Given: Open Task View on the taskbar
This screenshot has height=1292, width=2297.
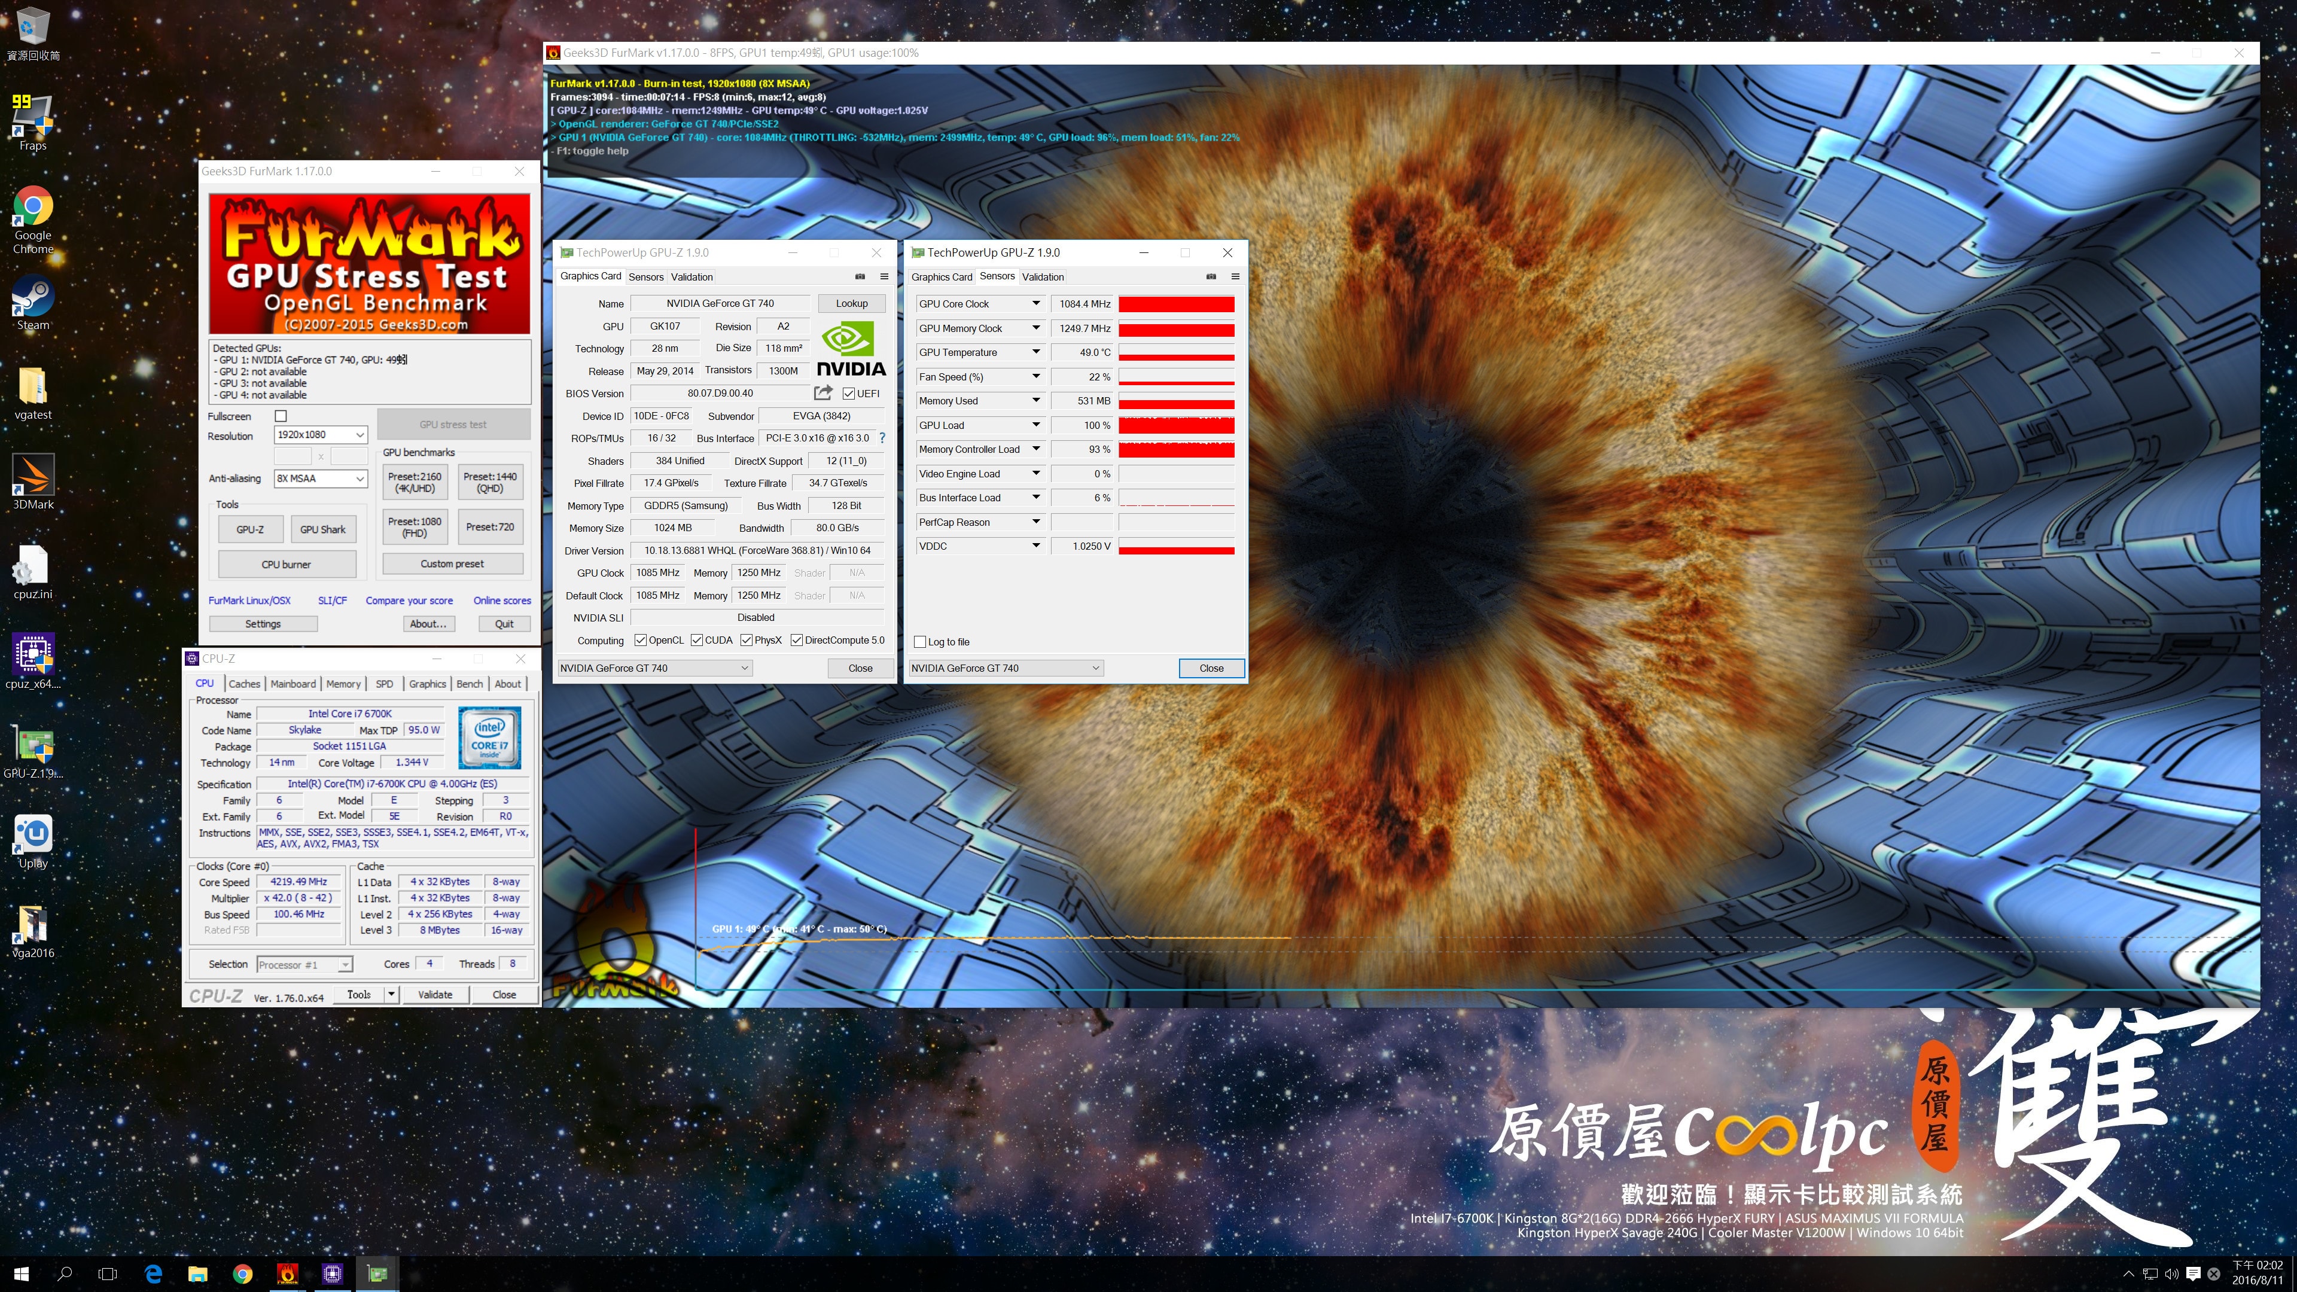Looking at the screenshot, I should pos(108,1274).
